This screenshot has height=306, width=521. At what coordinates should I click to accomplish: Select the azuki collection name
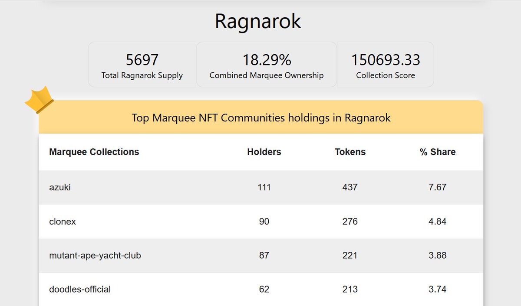pyautogui.click(x=60, y=188)
